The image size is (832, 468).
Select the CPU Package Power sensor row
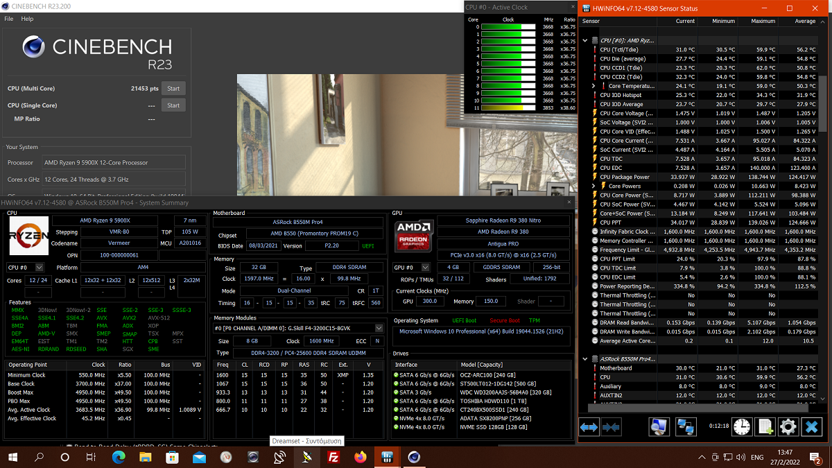[700, 177]
